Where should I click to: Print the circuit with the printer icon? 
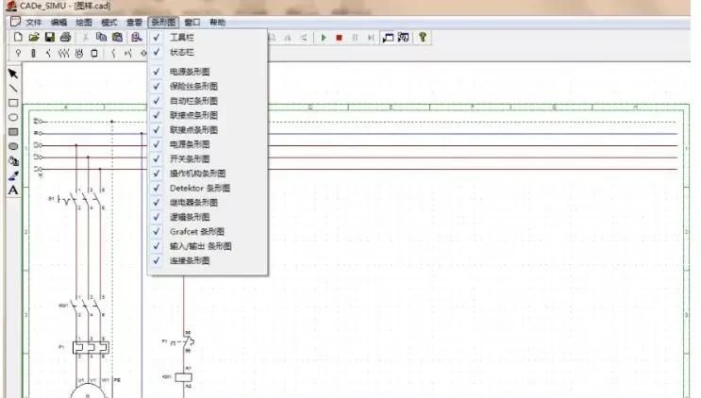tap(65, 37)
